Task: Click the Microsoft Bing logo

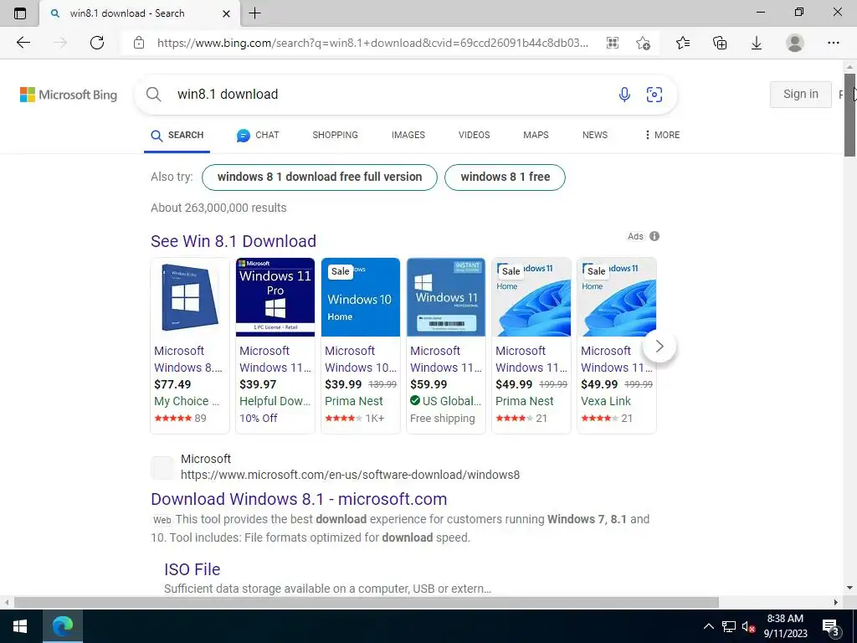Action: pyautogui.click(x=69, y=95)
